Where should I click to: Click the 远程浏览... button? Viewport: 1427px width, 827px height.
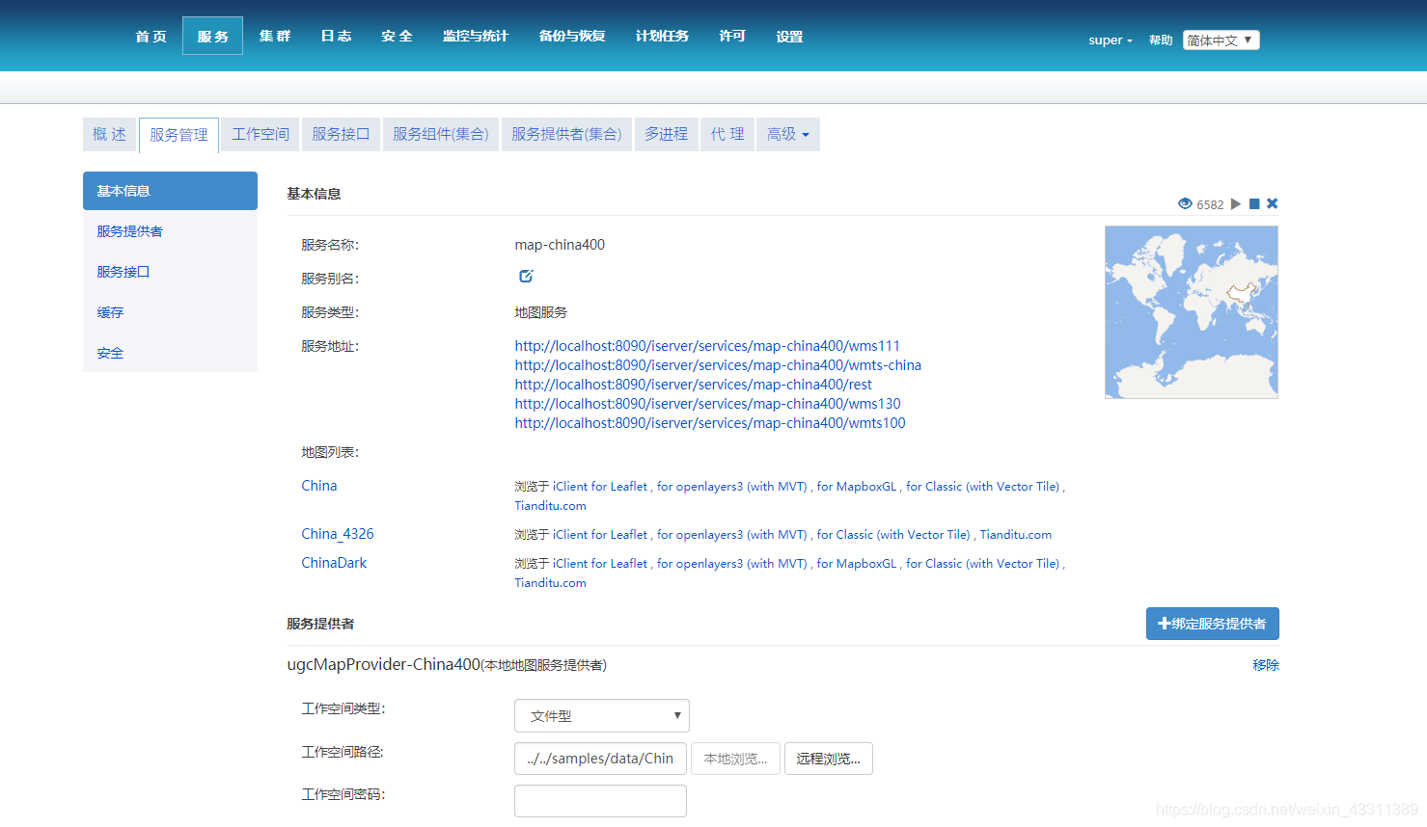(829, 759)
